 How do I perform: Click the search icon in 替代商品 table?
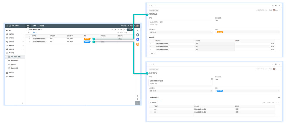(264, 102)
